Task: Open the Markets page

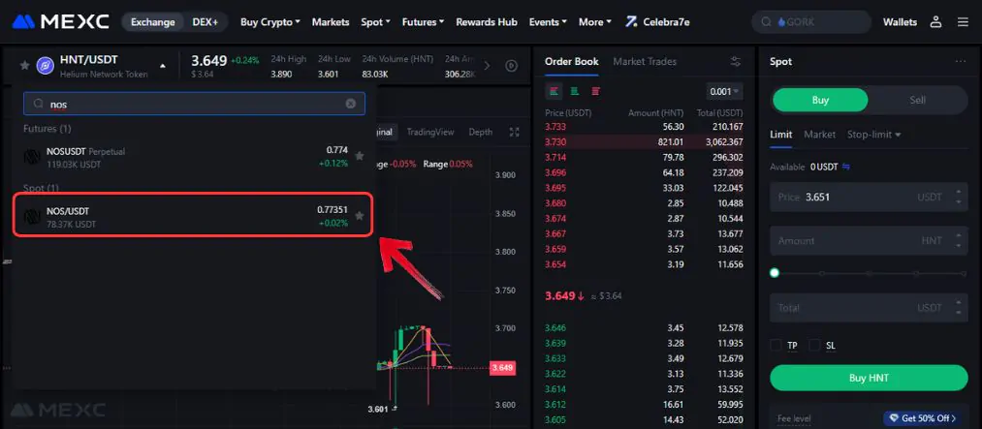Action: (331, 22)
